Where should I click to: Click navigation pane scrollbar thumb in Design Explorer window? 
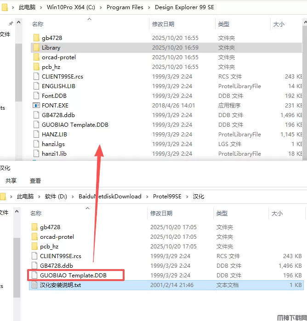pos(19,73)
